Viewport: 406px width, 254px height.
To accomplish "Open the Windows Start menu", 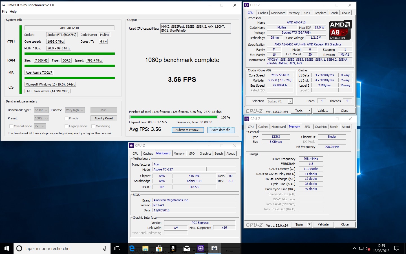I will pos(7,248).
